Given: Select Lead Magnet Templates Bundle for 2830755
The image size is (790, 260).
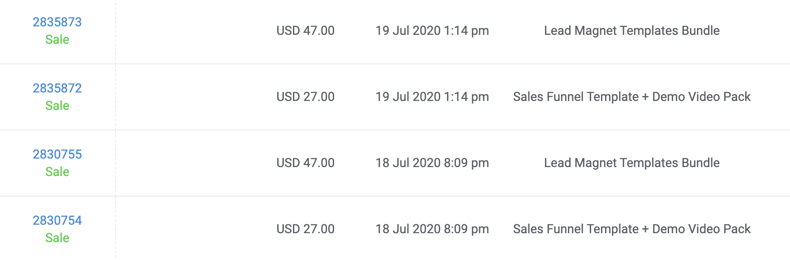Looking at the screenshot, I should point(631,163).
